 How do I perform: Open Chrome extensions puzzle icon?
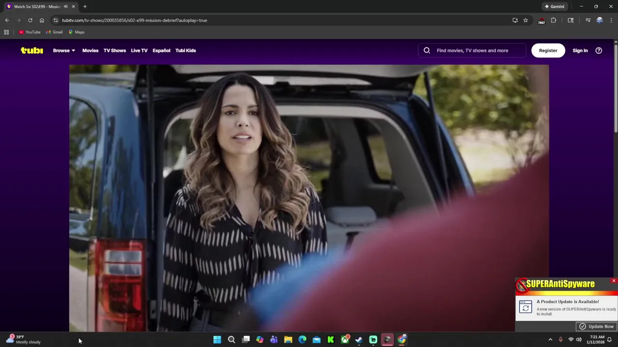click(x=553, y=20)
